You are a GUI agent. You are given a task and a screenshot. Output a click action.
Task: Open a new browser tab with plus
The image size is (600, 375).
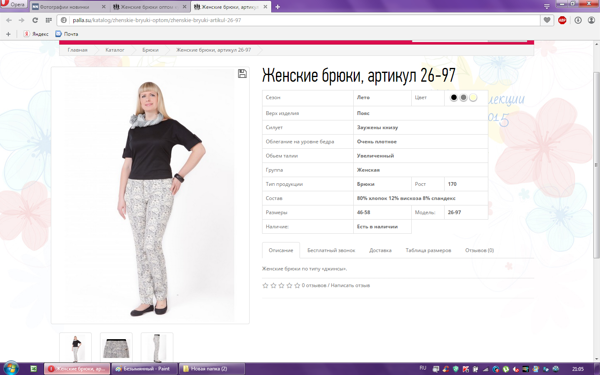click(278, 7)
